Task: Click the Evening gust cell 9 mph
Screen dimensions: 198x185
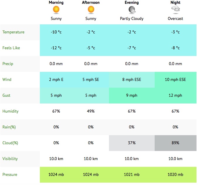Action: (132, 96)
